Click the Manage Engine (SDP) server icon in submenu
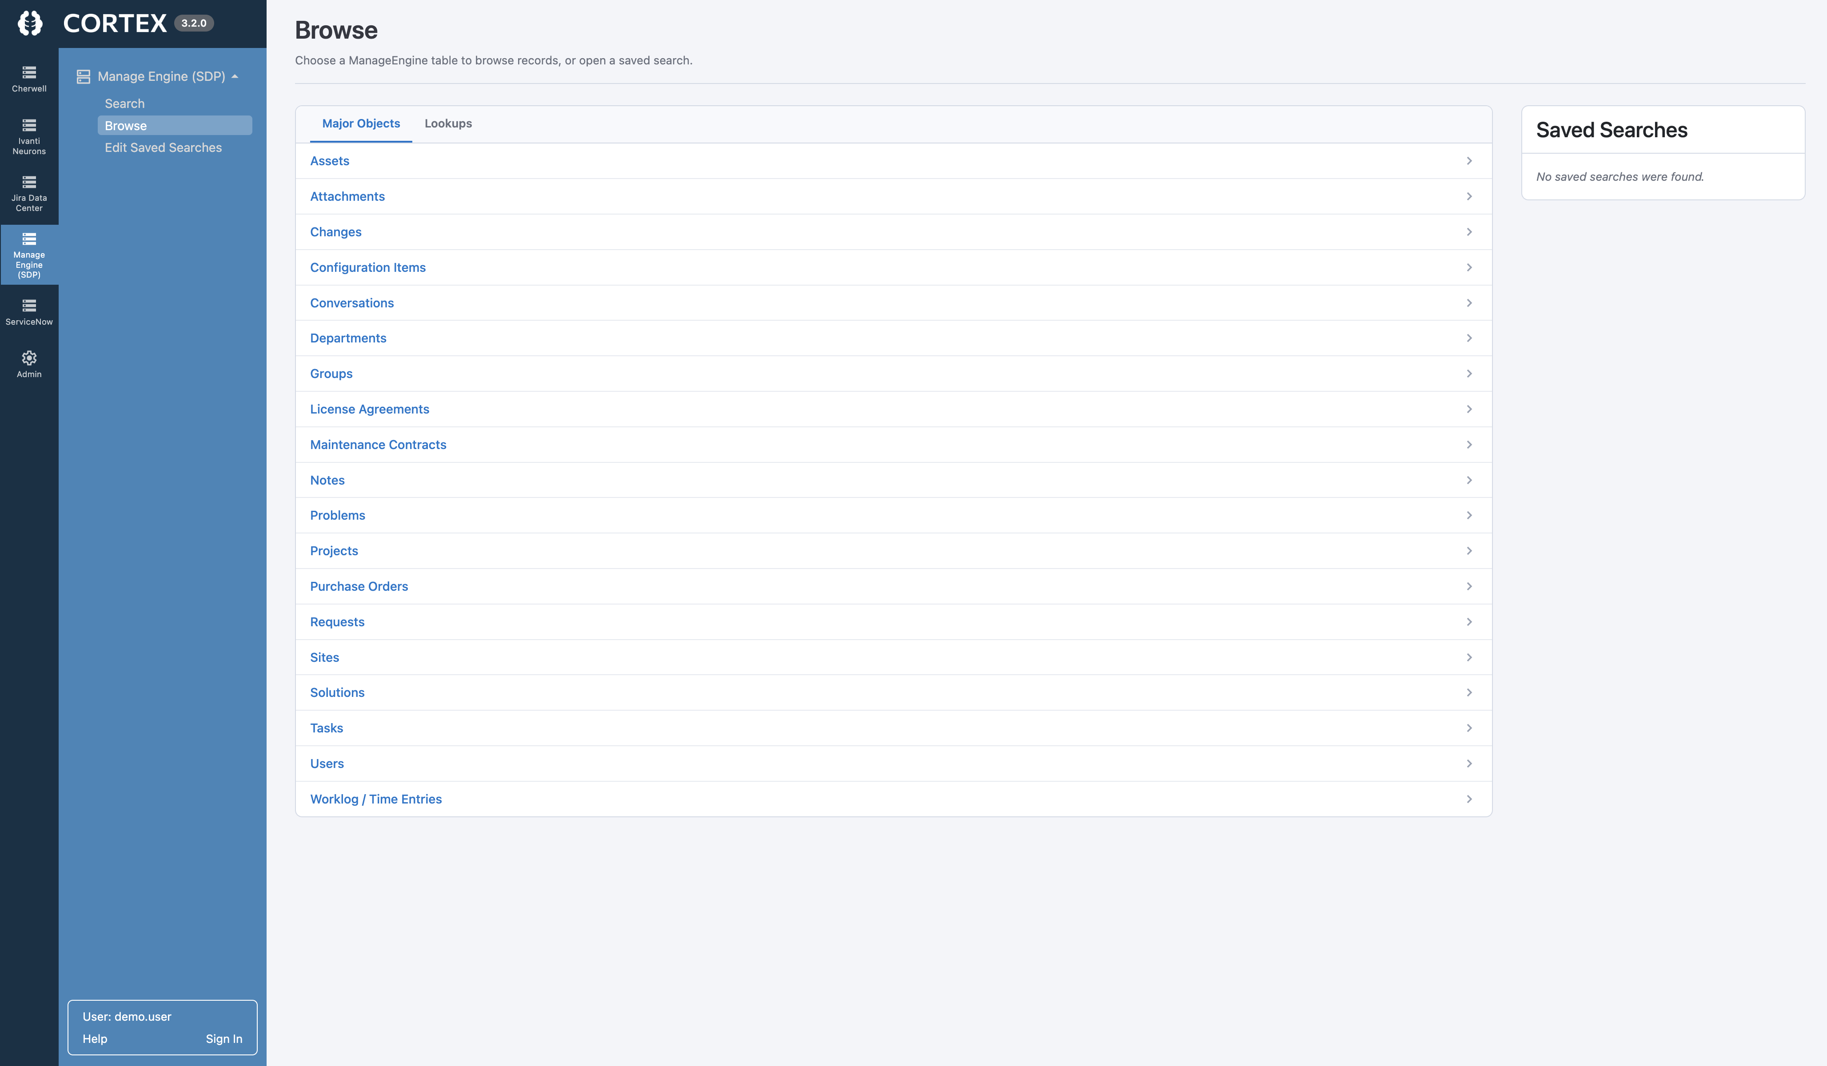The width and height of the screenshot is (1827, 1066). click(84, 76)
